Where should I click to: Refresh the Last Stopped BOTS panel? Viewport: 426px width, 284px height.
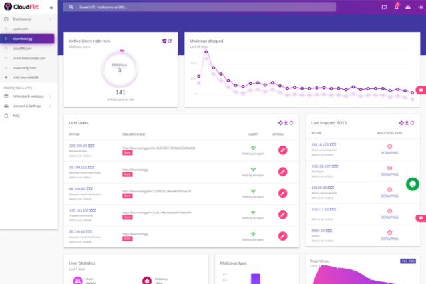[413, 122]
